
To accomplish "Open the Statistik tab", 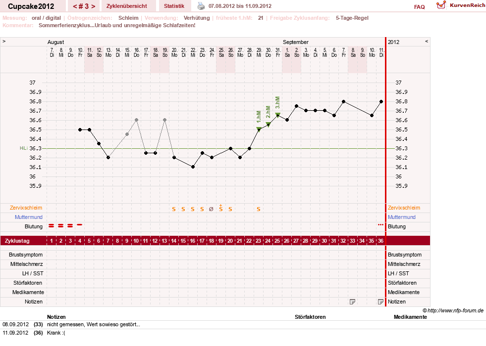I will pyautogui.click(x=174, y=6).
